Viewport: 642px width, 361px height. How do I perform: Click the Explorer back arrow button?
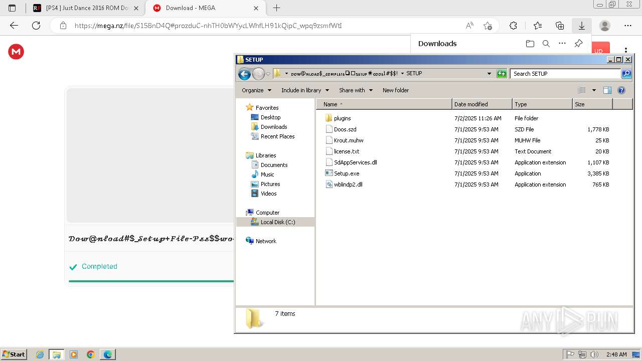click(x=244, y=74)
